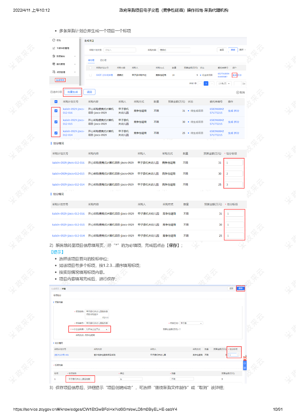The image size is (296, 419).
Task: Click the 取消 cancel icon beside selection bar
Action: point(238,92)
